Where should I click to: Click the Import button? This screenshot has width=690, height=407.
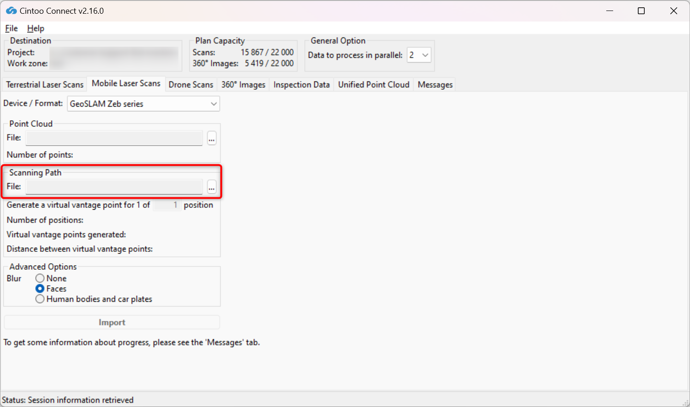coord(112,322)
